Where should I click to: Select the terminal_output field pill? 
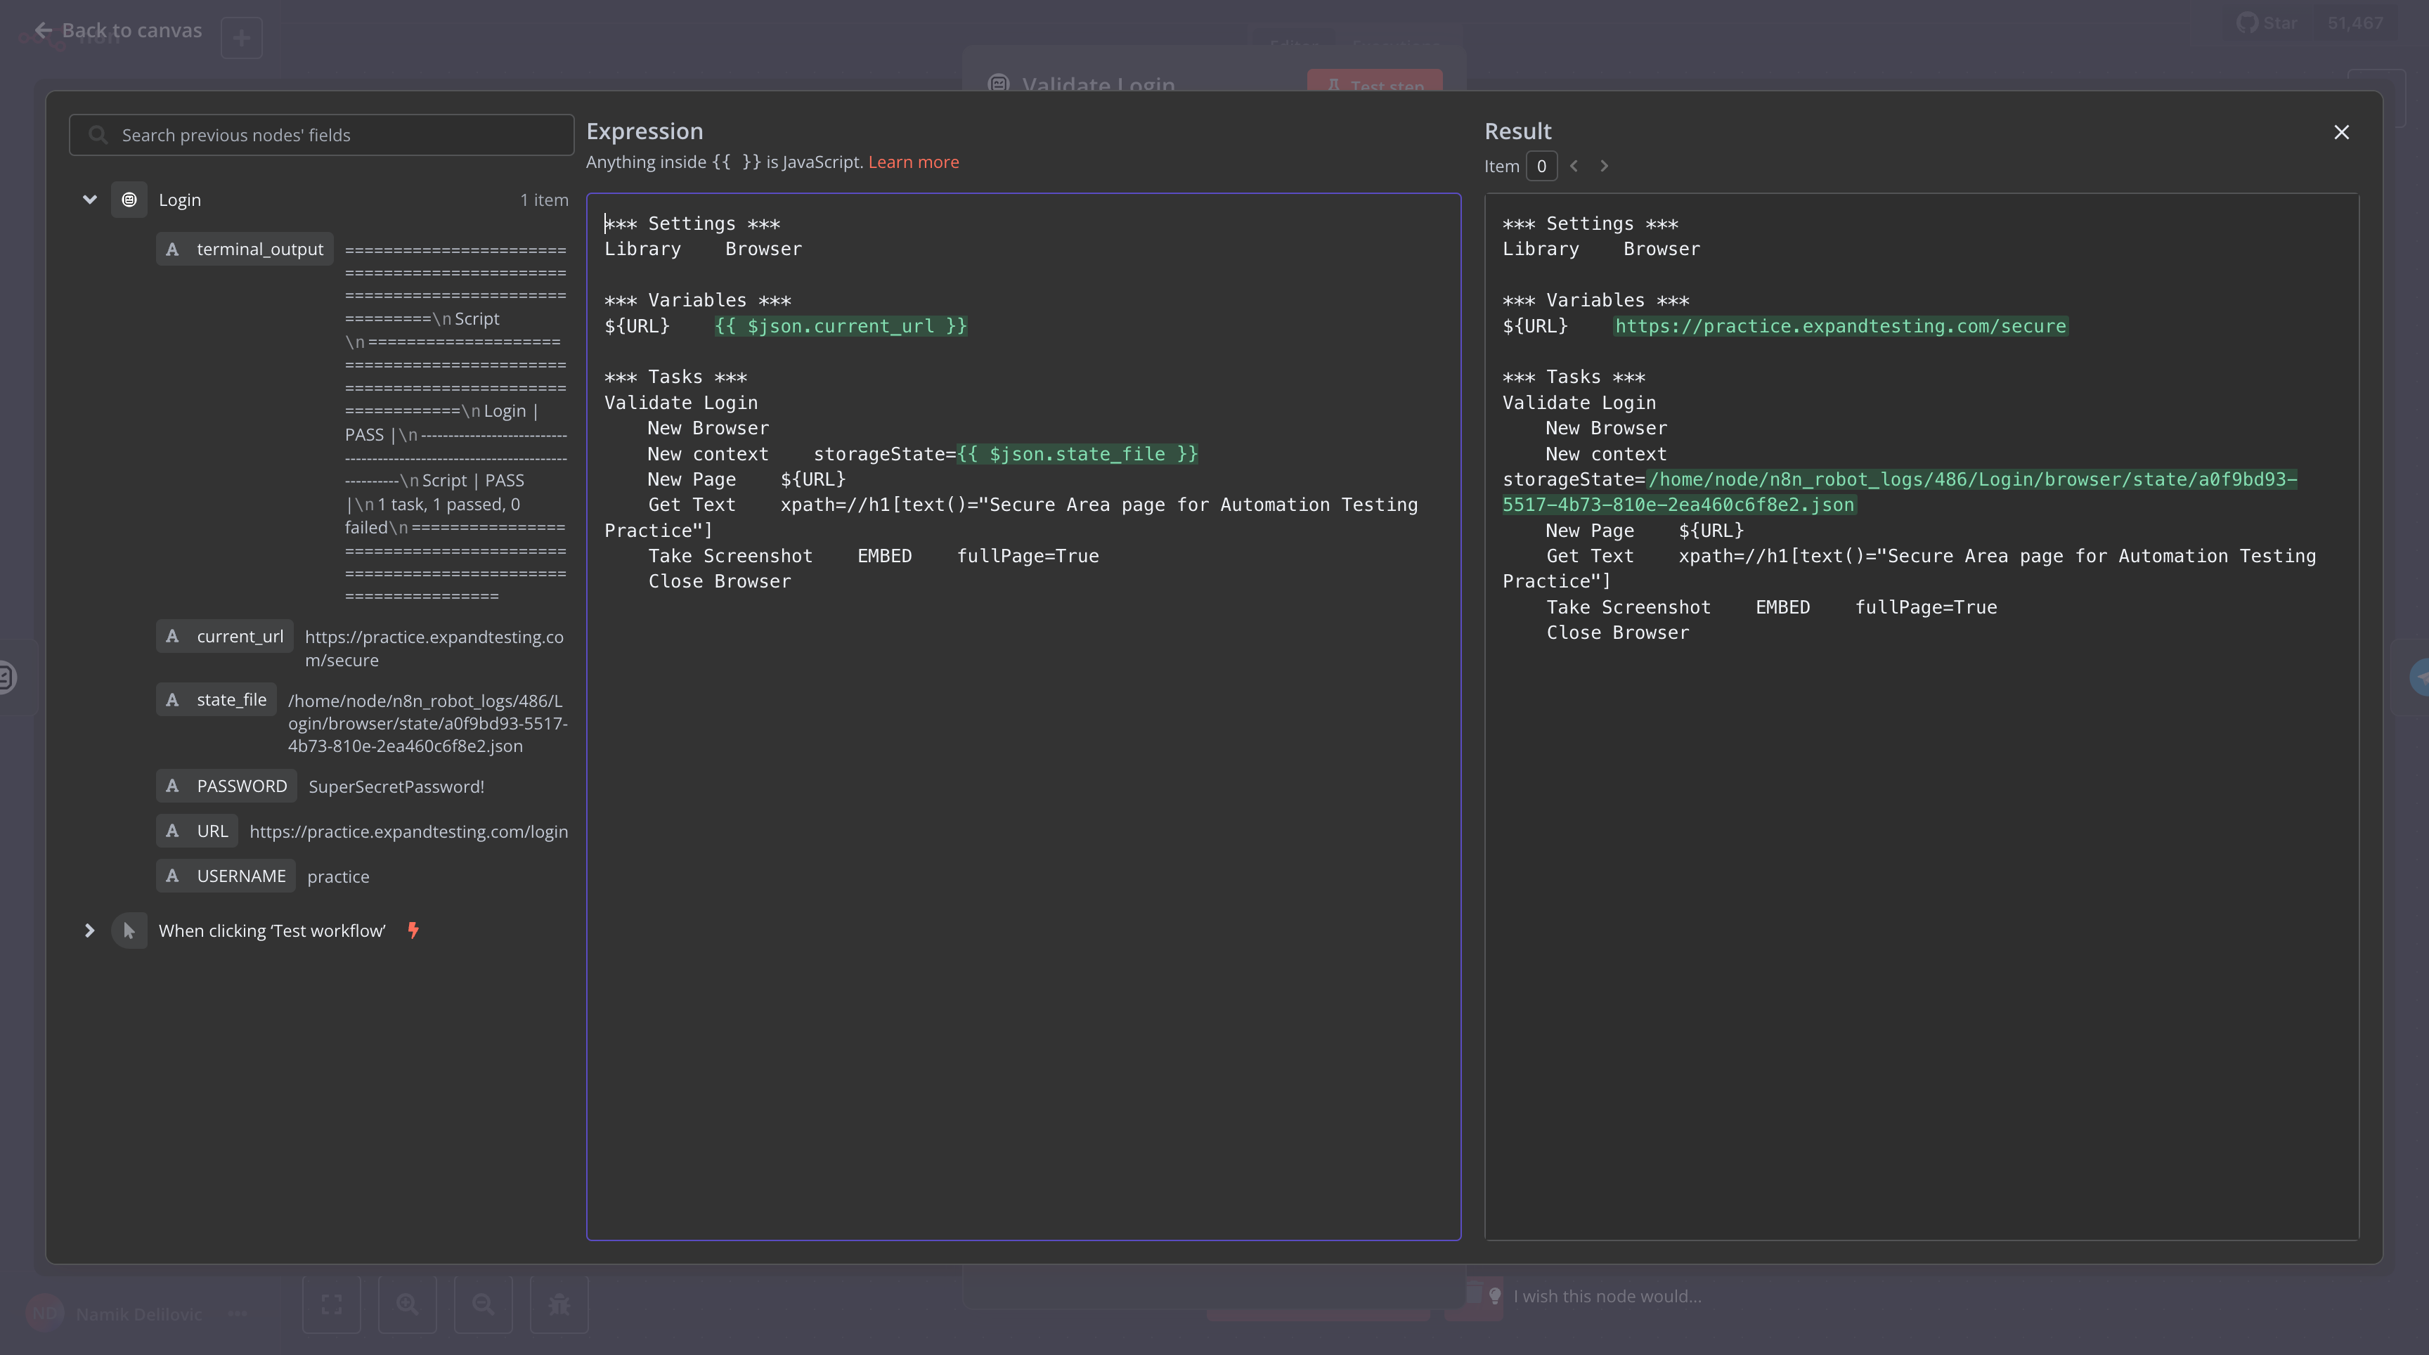pos(245,249)
